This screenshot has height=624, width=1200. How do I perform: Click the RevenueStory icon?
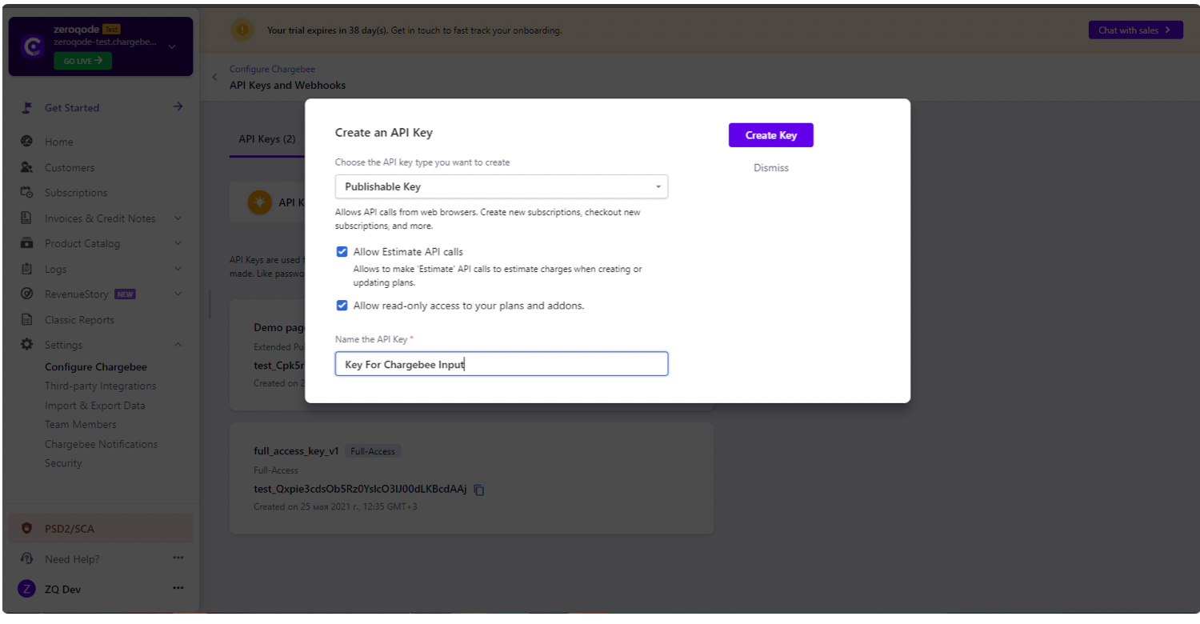click(26, 294)
